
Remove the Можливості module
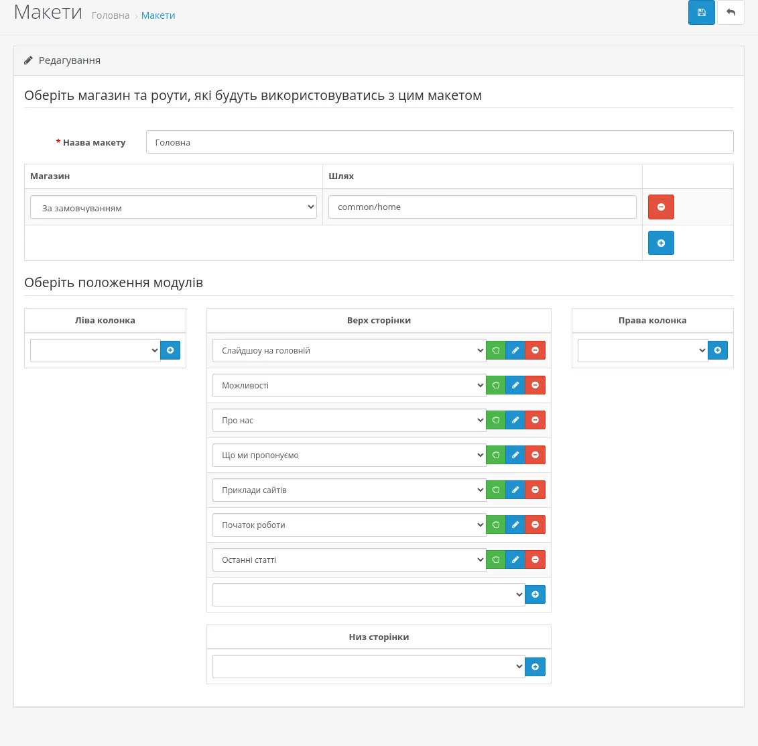pyautogui.click(x=535, y=385)
